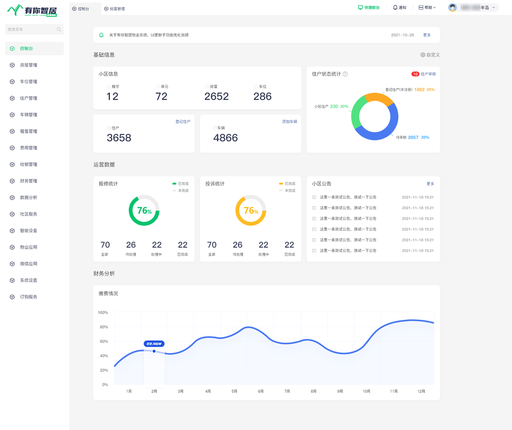Click the 房屋管理 cube icon in sidebar
Screen dimensions: 512x430
coord(12,65)
